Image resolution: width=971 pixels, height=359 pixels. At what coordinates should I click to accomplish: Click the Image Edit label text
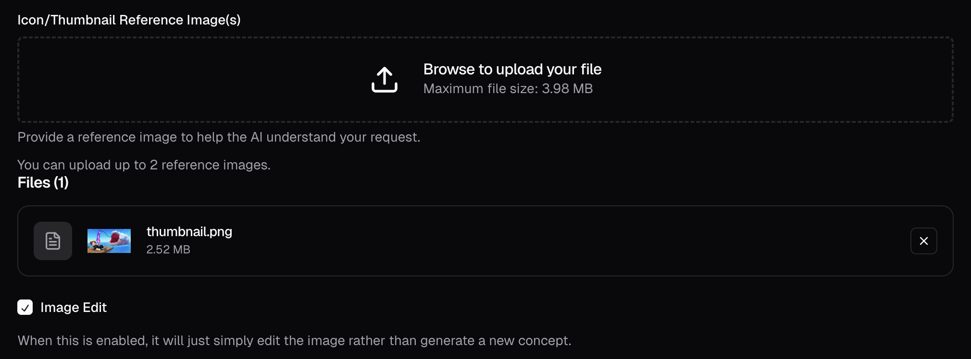(74, 307)
